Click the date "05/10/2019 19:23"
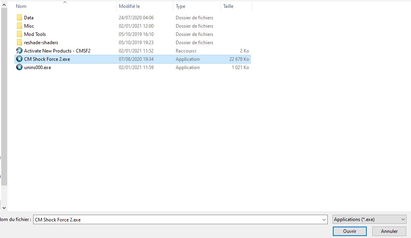This screenshot has width=411, height=238. [136, 43]
